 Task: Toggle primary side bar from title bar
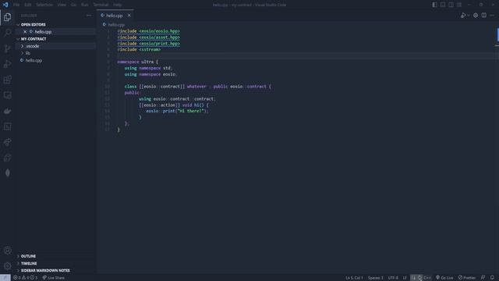pos(434,5)
